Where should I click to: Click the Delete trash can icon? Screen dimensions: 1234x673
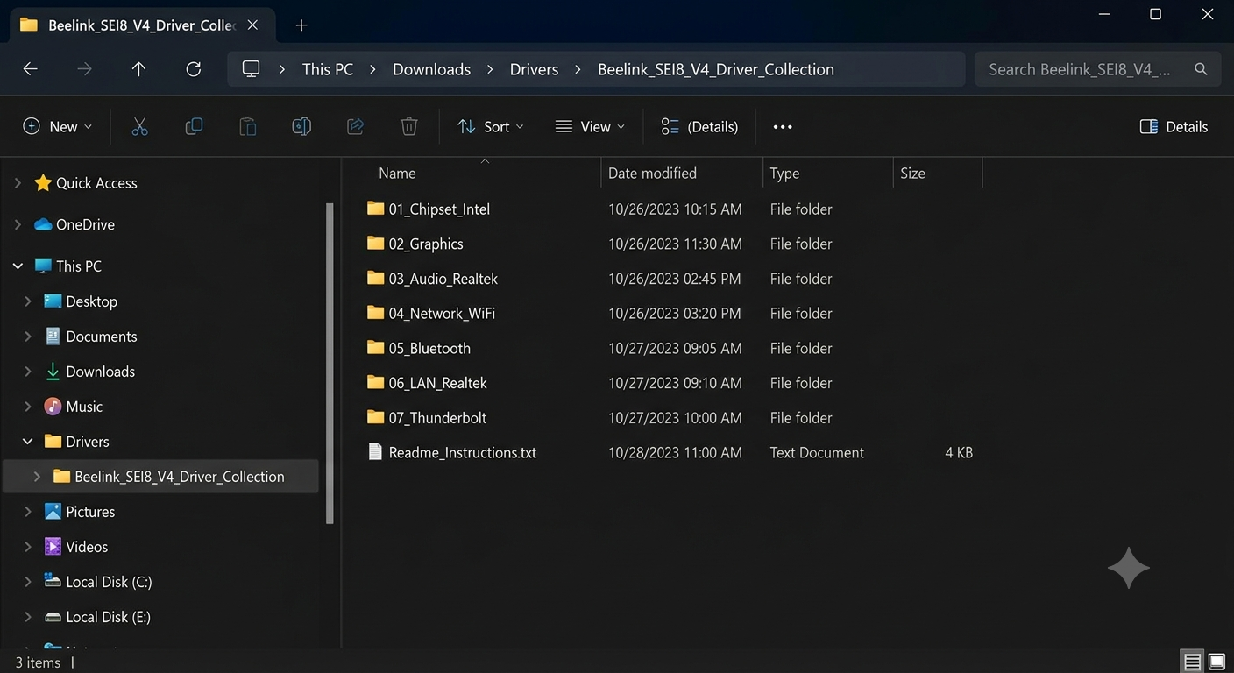pyautogui.click(x=409, y=127)
